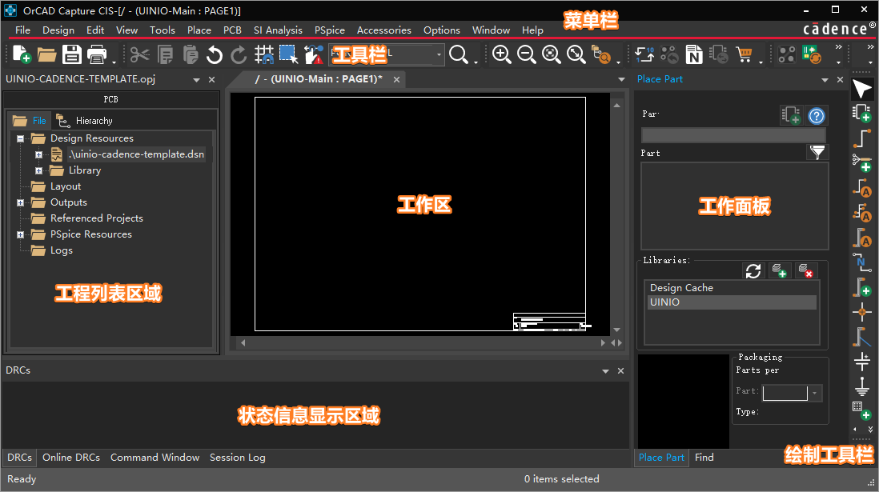Click the Place Junction tool icon
The image size is (879, 492).
(x=861, y=311)
